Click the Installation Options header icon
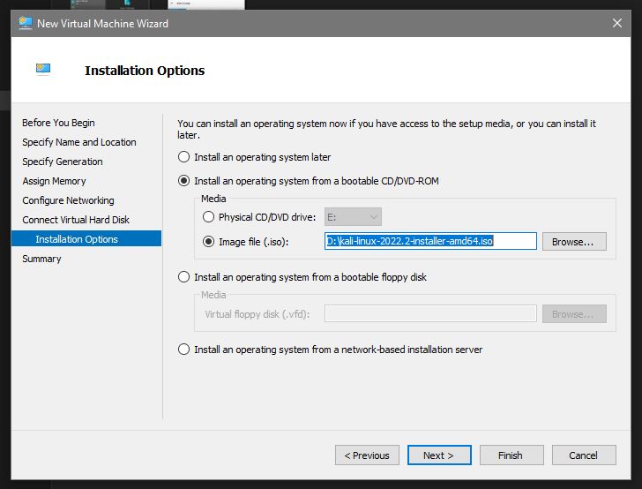This screenshot has height=489, width=642. 43,69
